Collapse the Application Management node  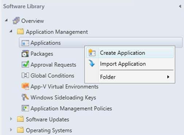pyautogui.click(x=11, y=31)
